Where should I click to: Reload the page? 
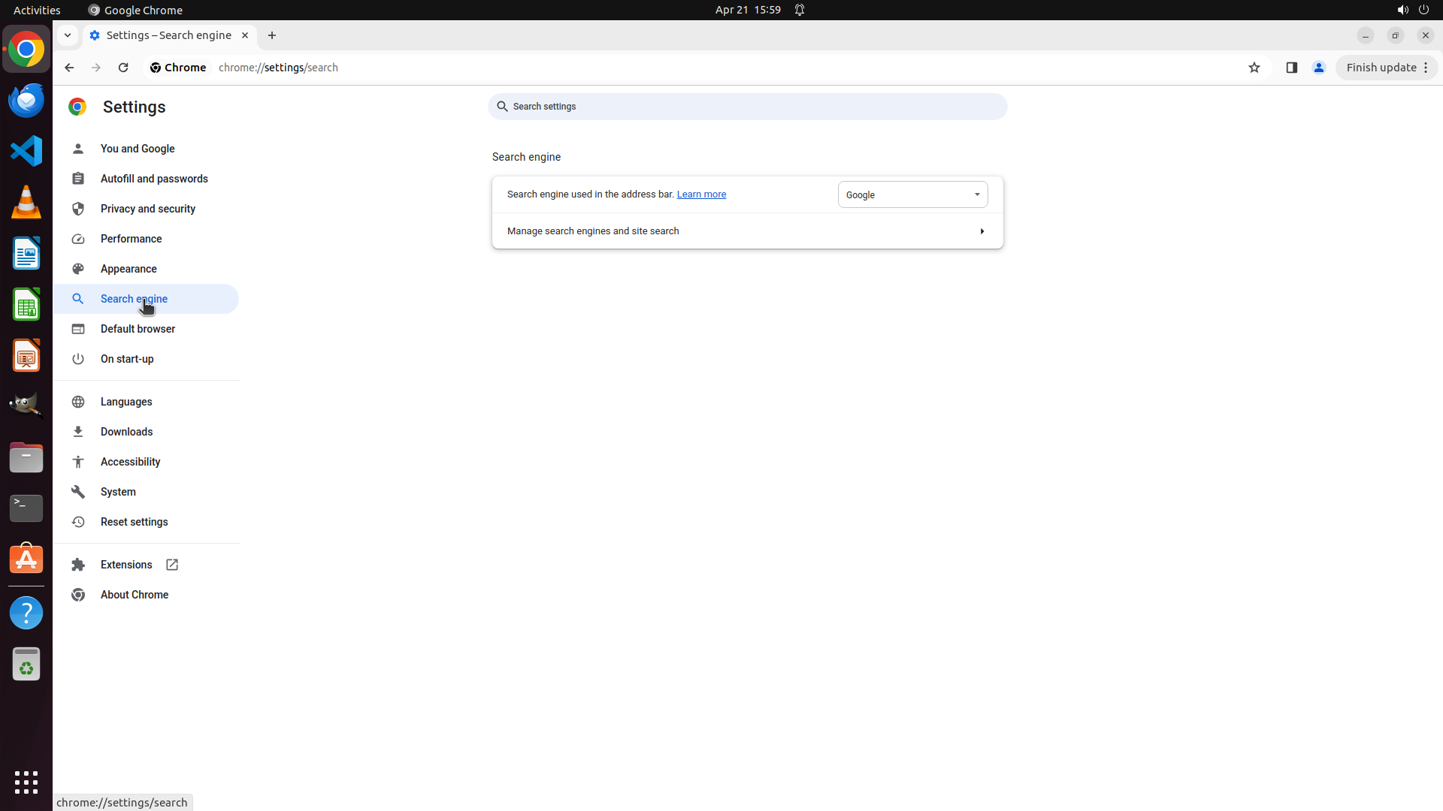tap(123, 68)
